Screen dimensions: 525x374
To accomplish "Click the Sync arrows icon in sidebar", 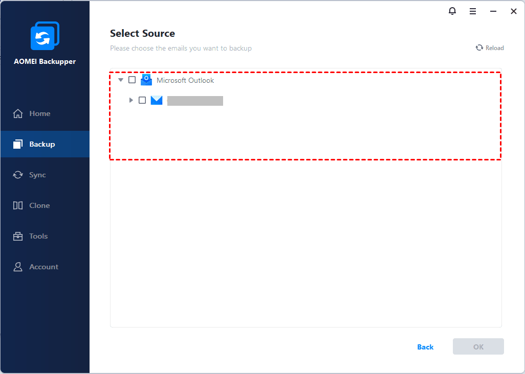I will click(18, 175).
